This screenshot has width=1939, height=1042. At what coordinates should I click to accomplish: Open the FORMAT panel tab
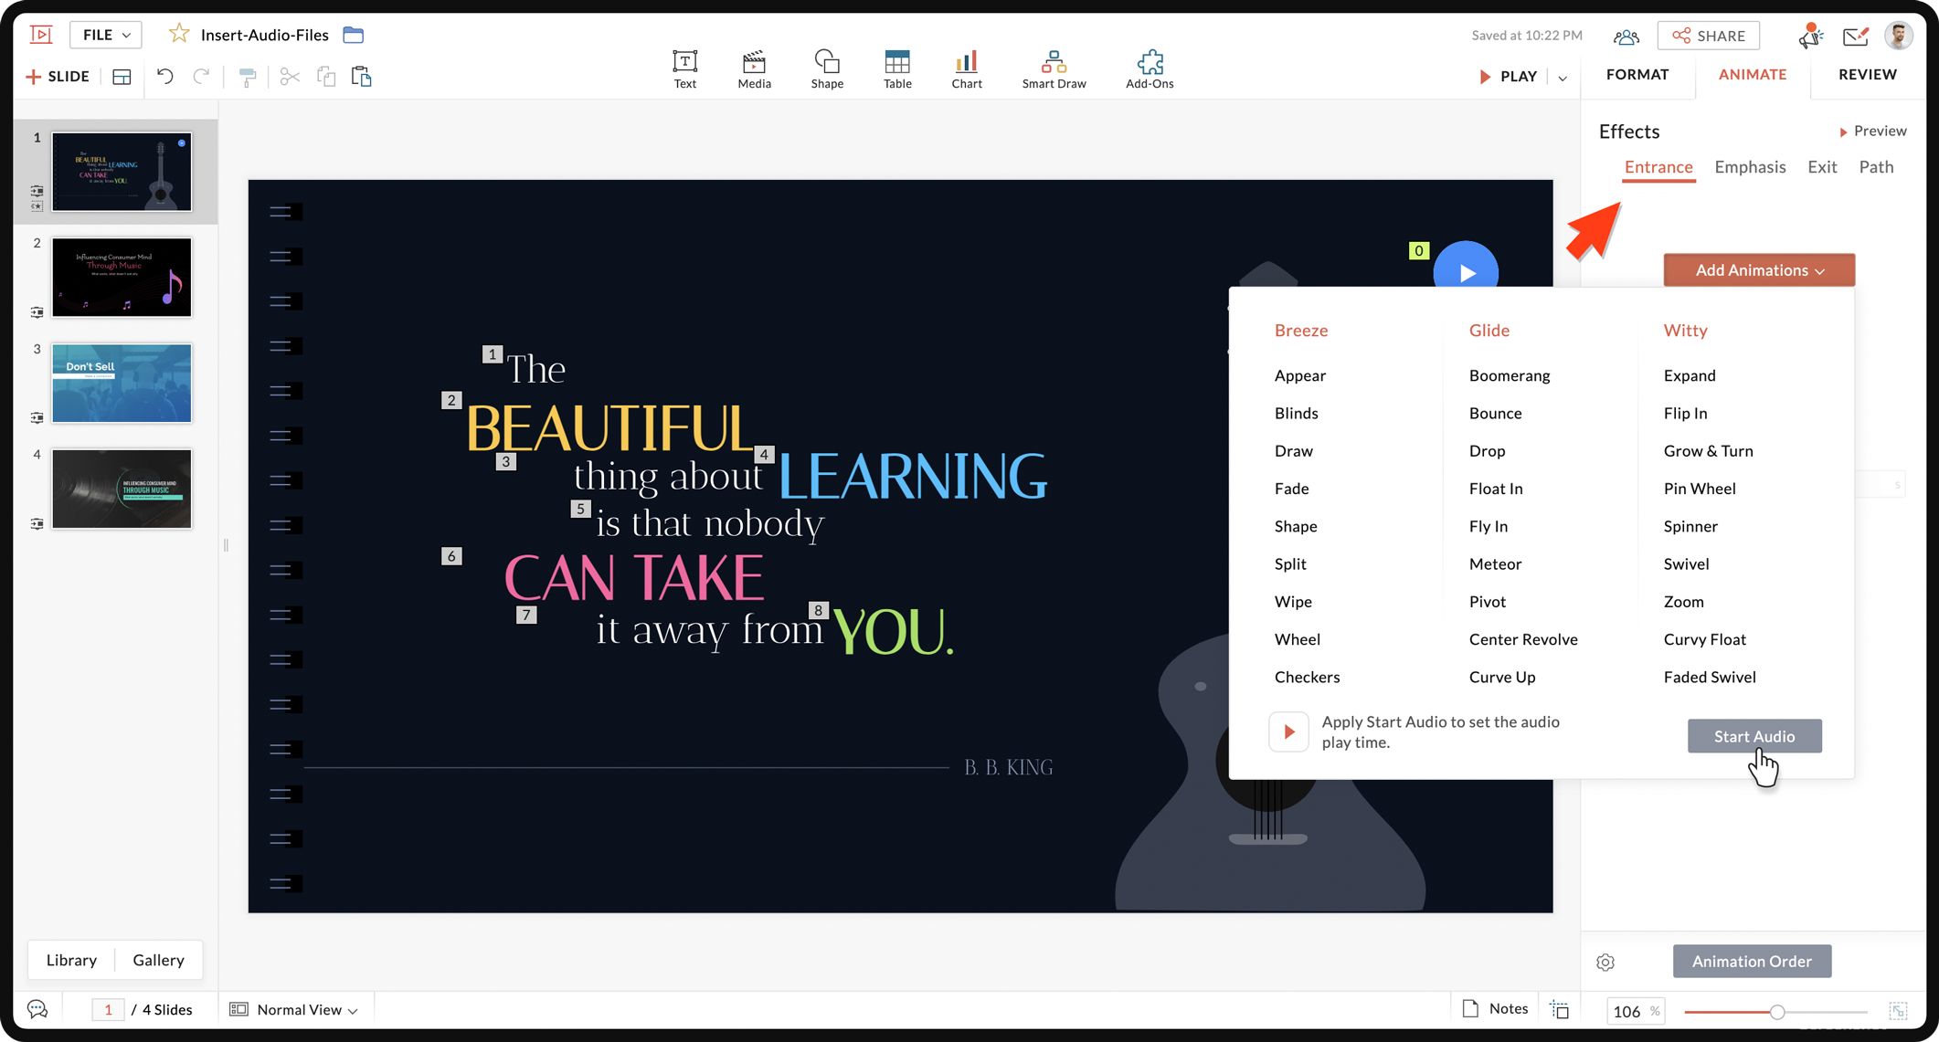point(1637,75)
